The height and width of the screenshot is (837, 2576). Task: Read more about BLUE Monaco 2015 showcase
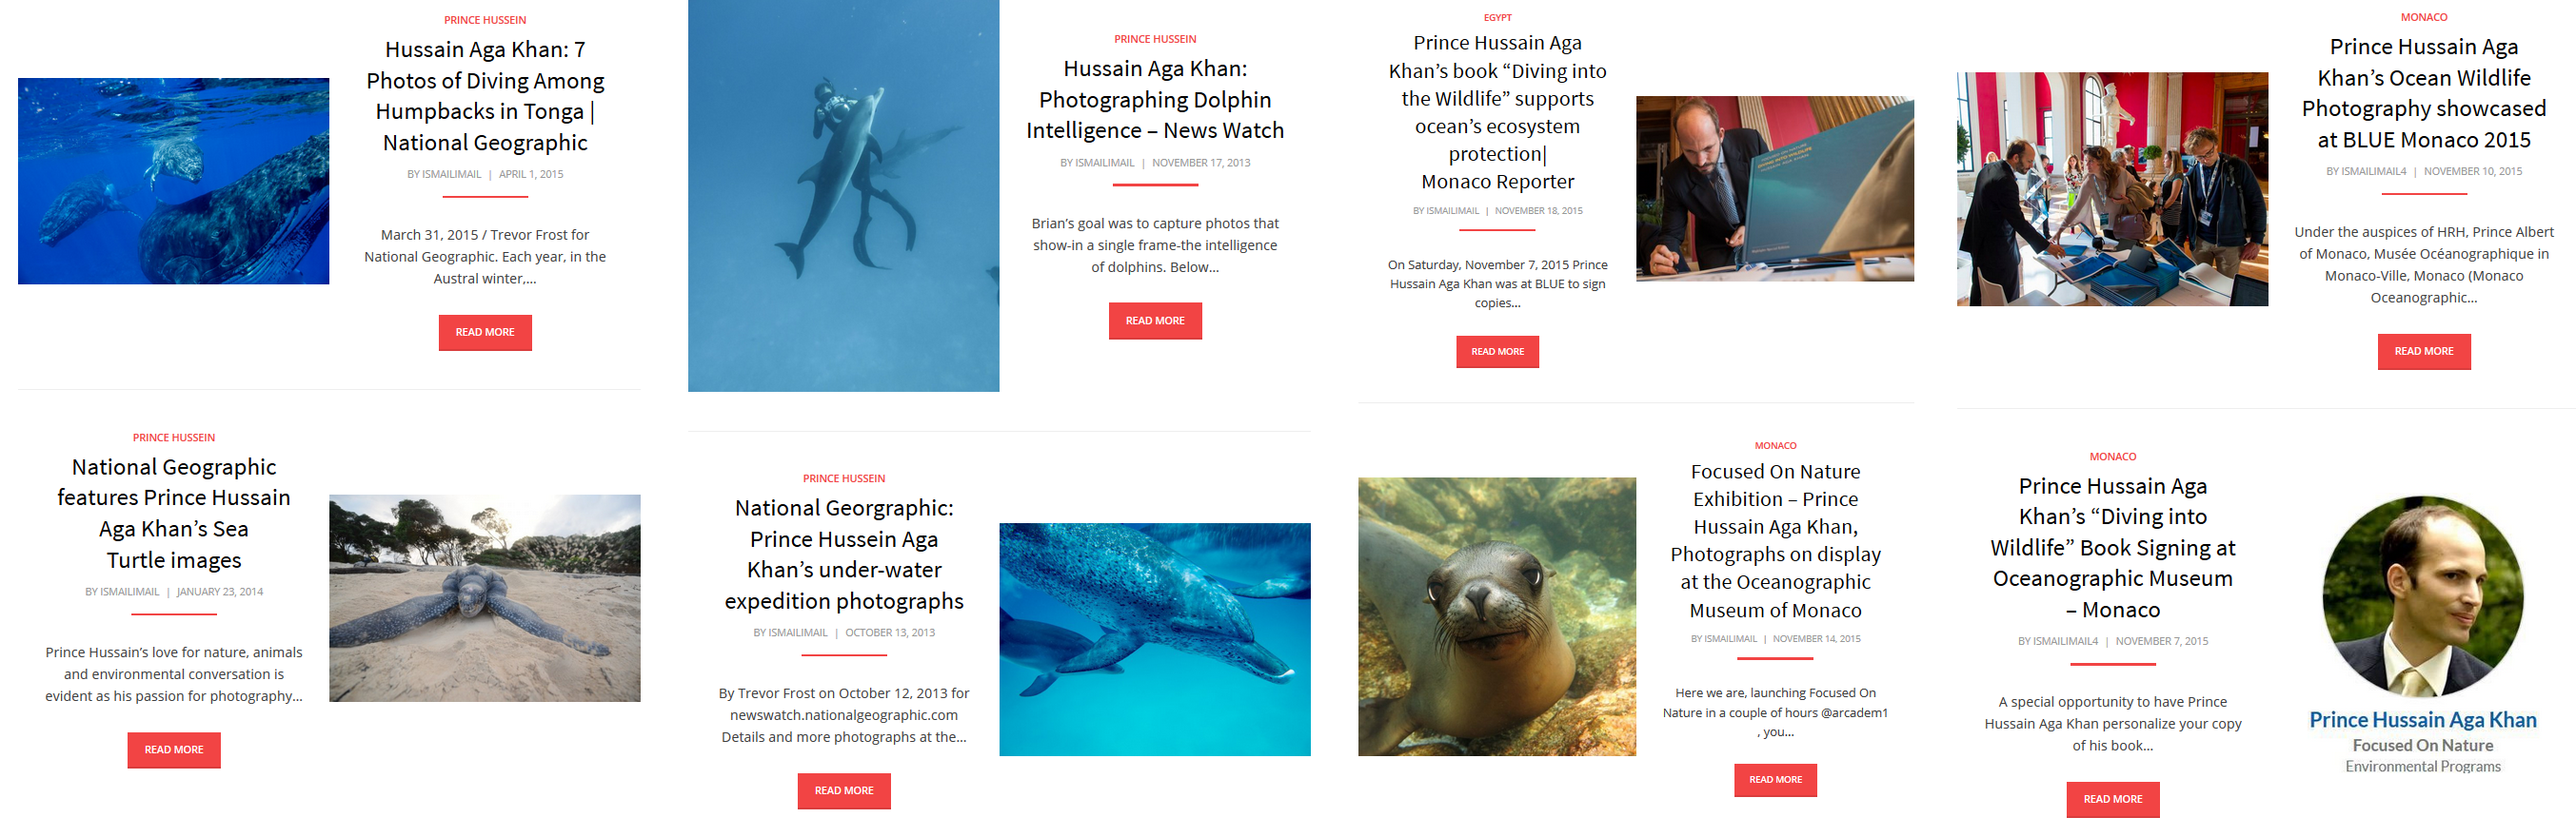point(2424,352)
